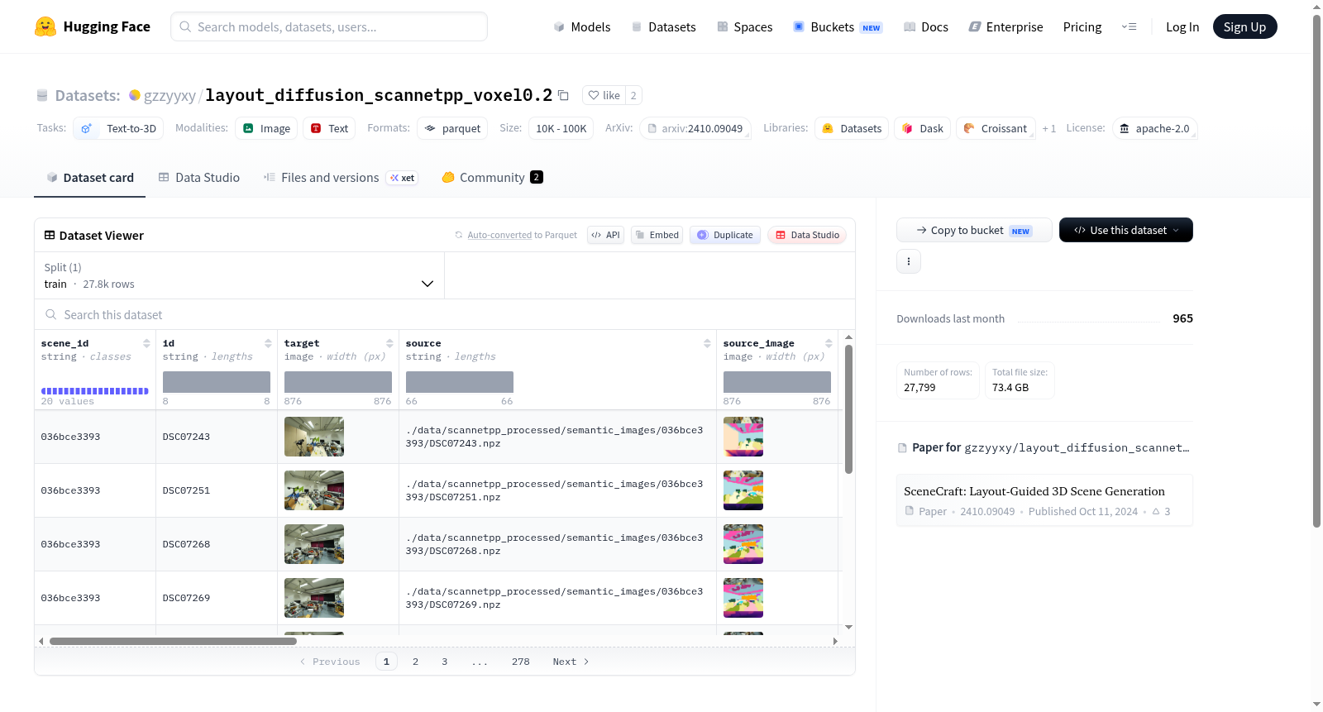Click the upvote triangle icon on paper card
This screenshot has height=712, width=1323.
pos(1156,511)
